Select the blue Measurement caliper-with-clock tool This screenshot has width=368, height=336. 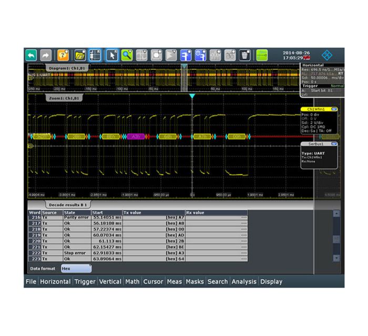pyautogui.click(x=200, y=56)
